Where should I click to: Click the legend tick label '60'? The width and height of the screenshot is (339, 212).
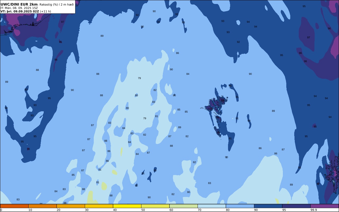[x=171, y=210]
